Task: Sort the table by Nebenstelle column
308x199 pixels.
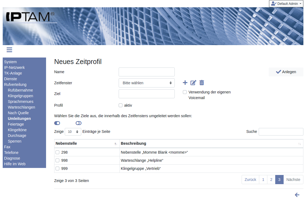Action: click(87, 144)
